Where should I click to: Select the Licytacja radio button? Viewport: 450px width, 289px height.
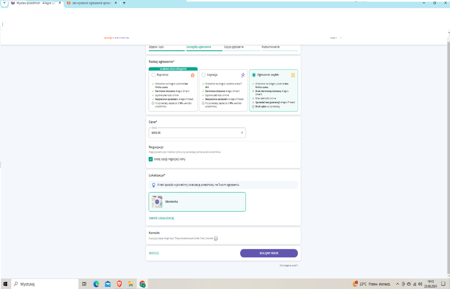[x=204, y=75]
